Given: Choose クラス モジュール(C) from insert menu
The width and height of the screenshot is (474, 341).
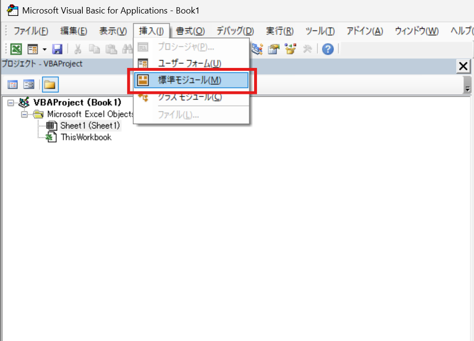Looking at the screenshot, I should pos(192,97).
